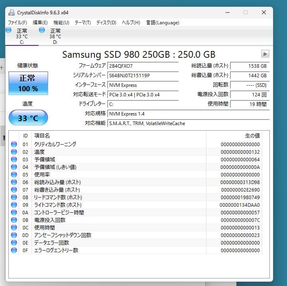Image resolution: width=287 pixels, height=286 pixels.
Task: Open the テーマ(T) menu
Action: 83,23
